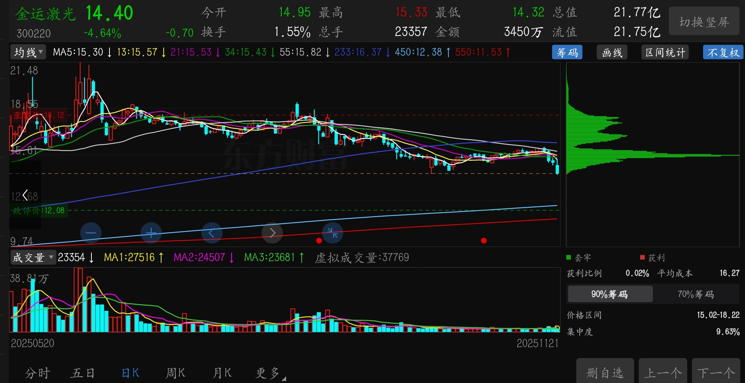Click the 删自选 button
Image resolution: width=745 pixels, height=383 pixels.
(x=605, y=371)
